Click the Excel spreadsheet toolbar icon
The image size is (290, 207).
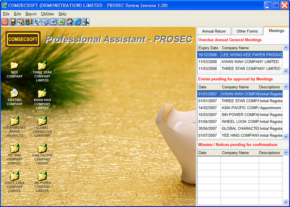point(62,22)
